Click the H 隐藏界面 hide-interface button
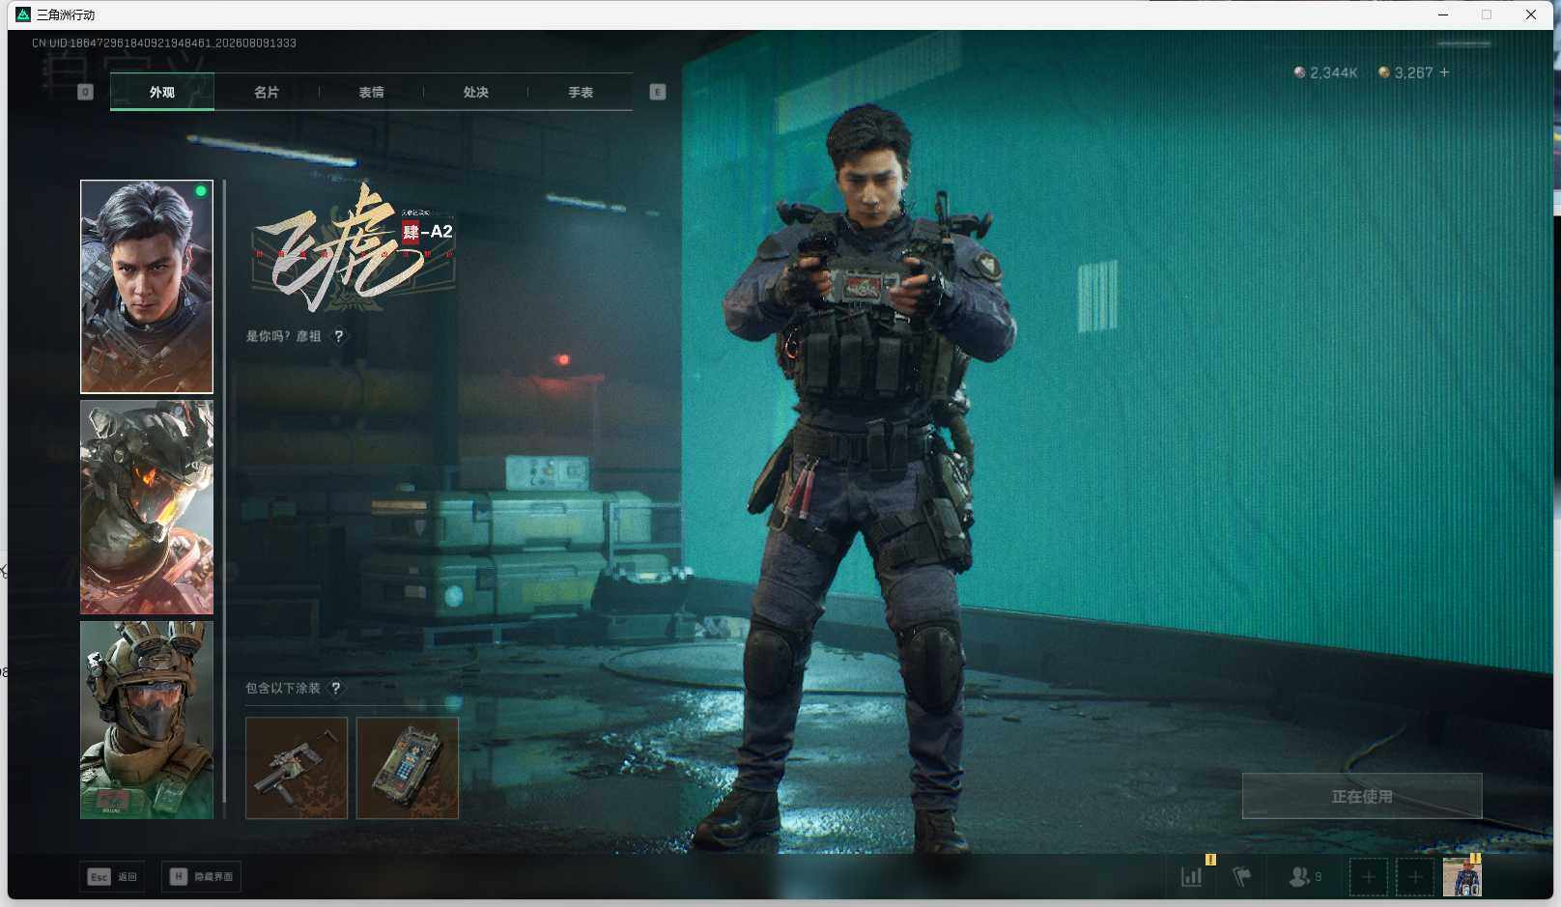The width and height of the screenshot is (1561, 907). point(201,877)
